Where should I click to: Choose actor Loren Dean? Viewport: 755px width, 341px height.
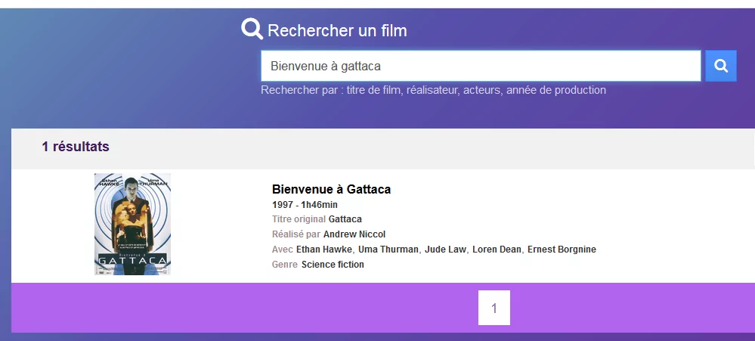497,250
